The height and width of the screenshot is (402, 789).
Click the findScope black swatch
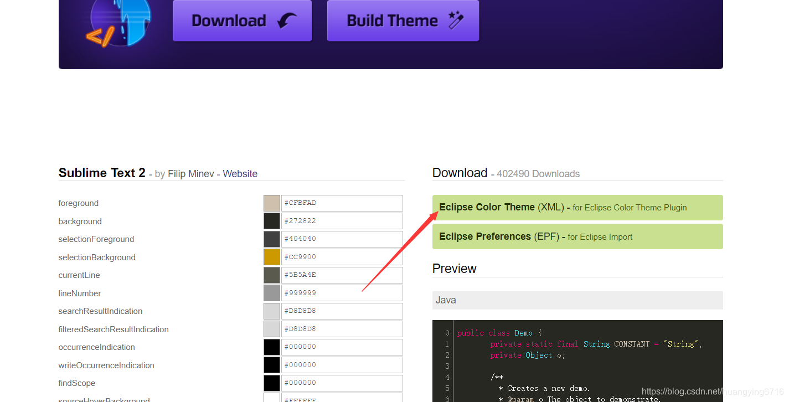click(x=272, y=383)
